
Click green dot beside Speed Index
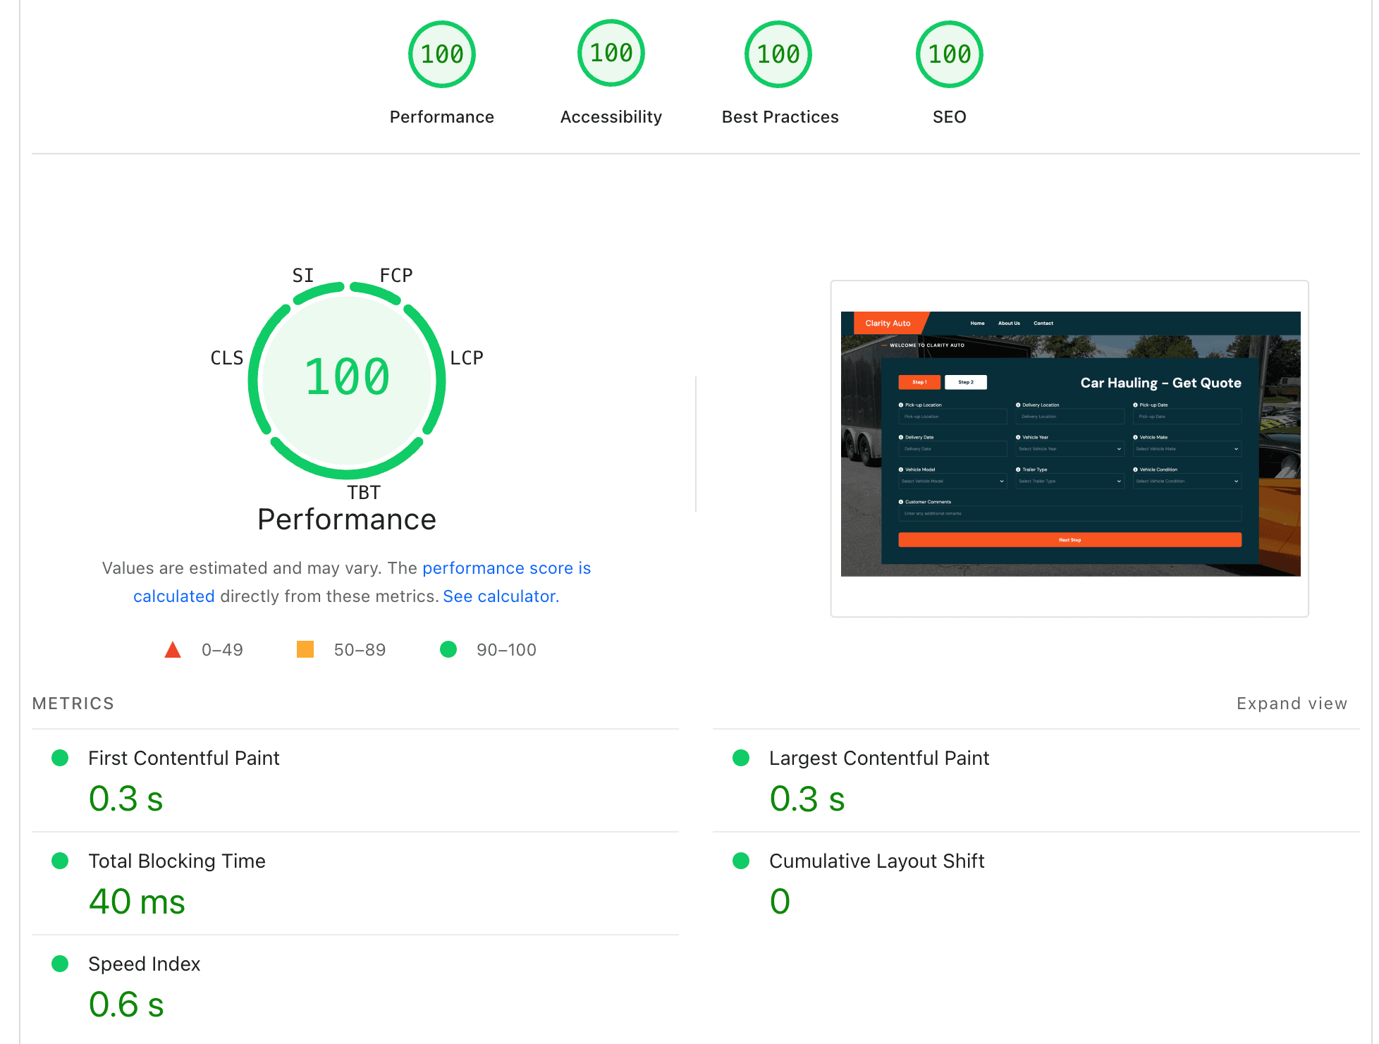60,964
